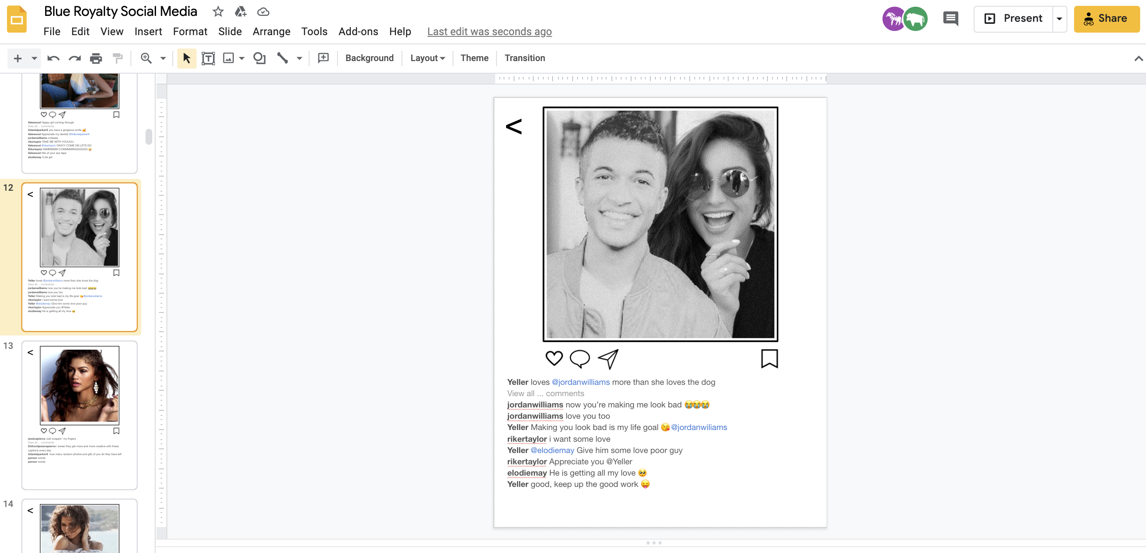Hide the menus with collapse chevron
Viewport: 1146px width, 553px height.
(x=1138, y=58)
